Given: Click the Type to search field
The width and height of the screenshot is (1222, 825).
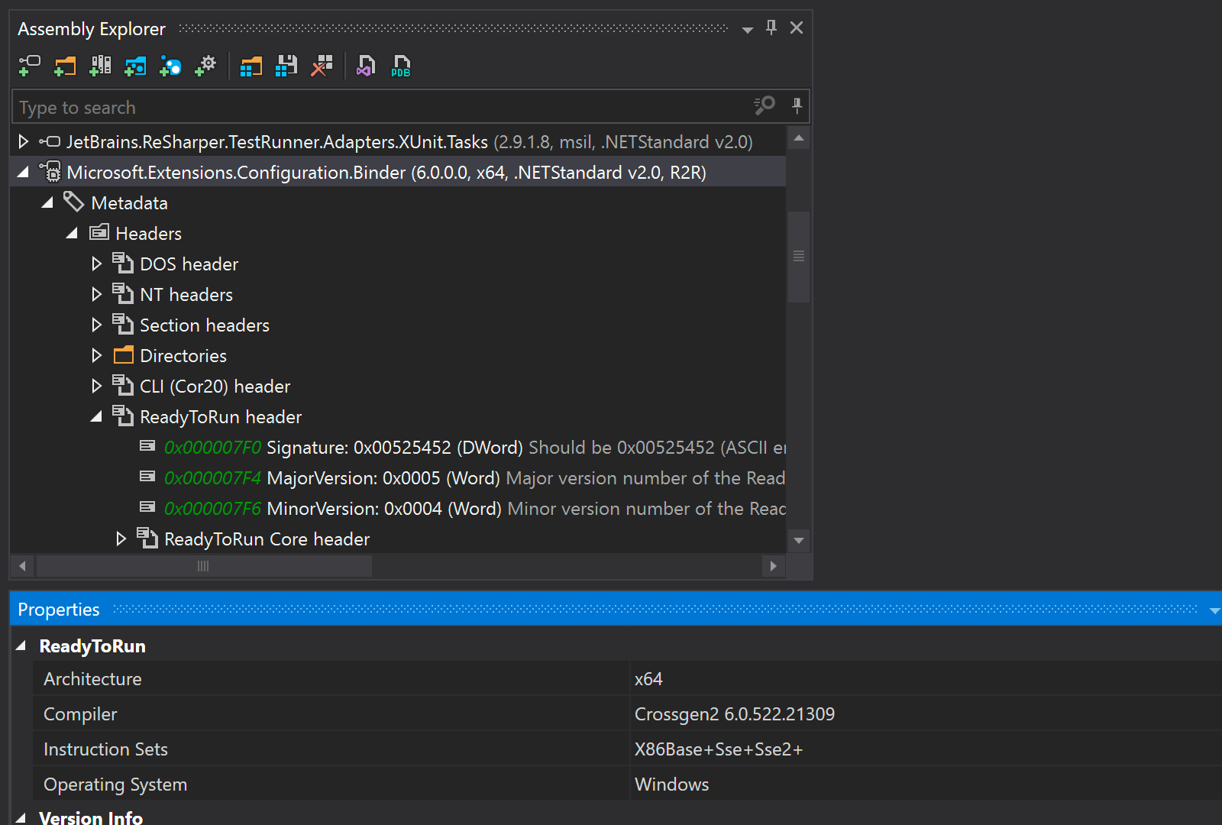Looking at the screenshot, I should [382, 107].
